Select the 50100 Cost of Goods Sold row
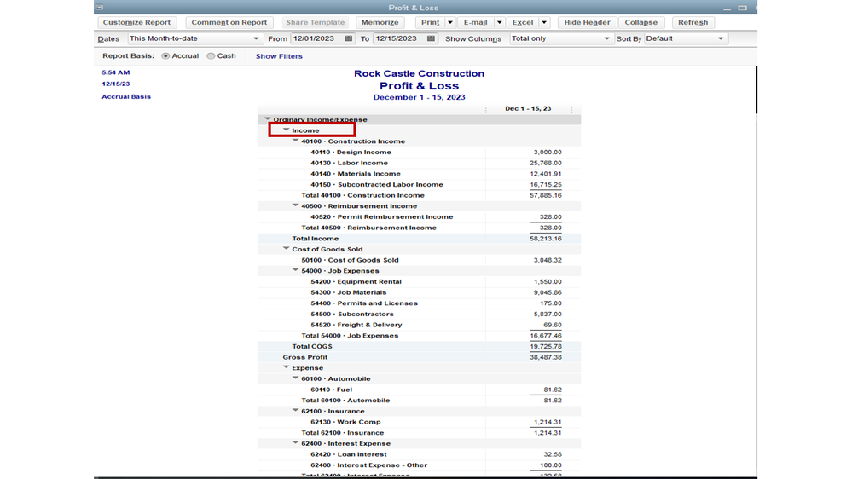The image size is (852, 479). click(419, 260)
